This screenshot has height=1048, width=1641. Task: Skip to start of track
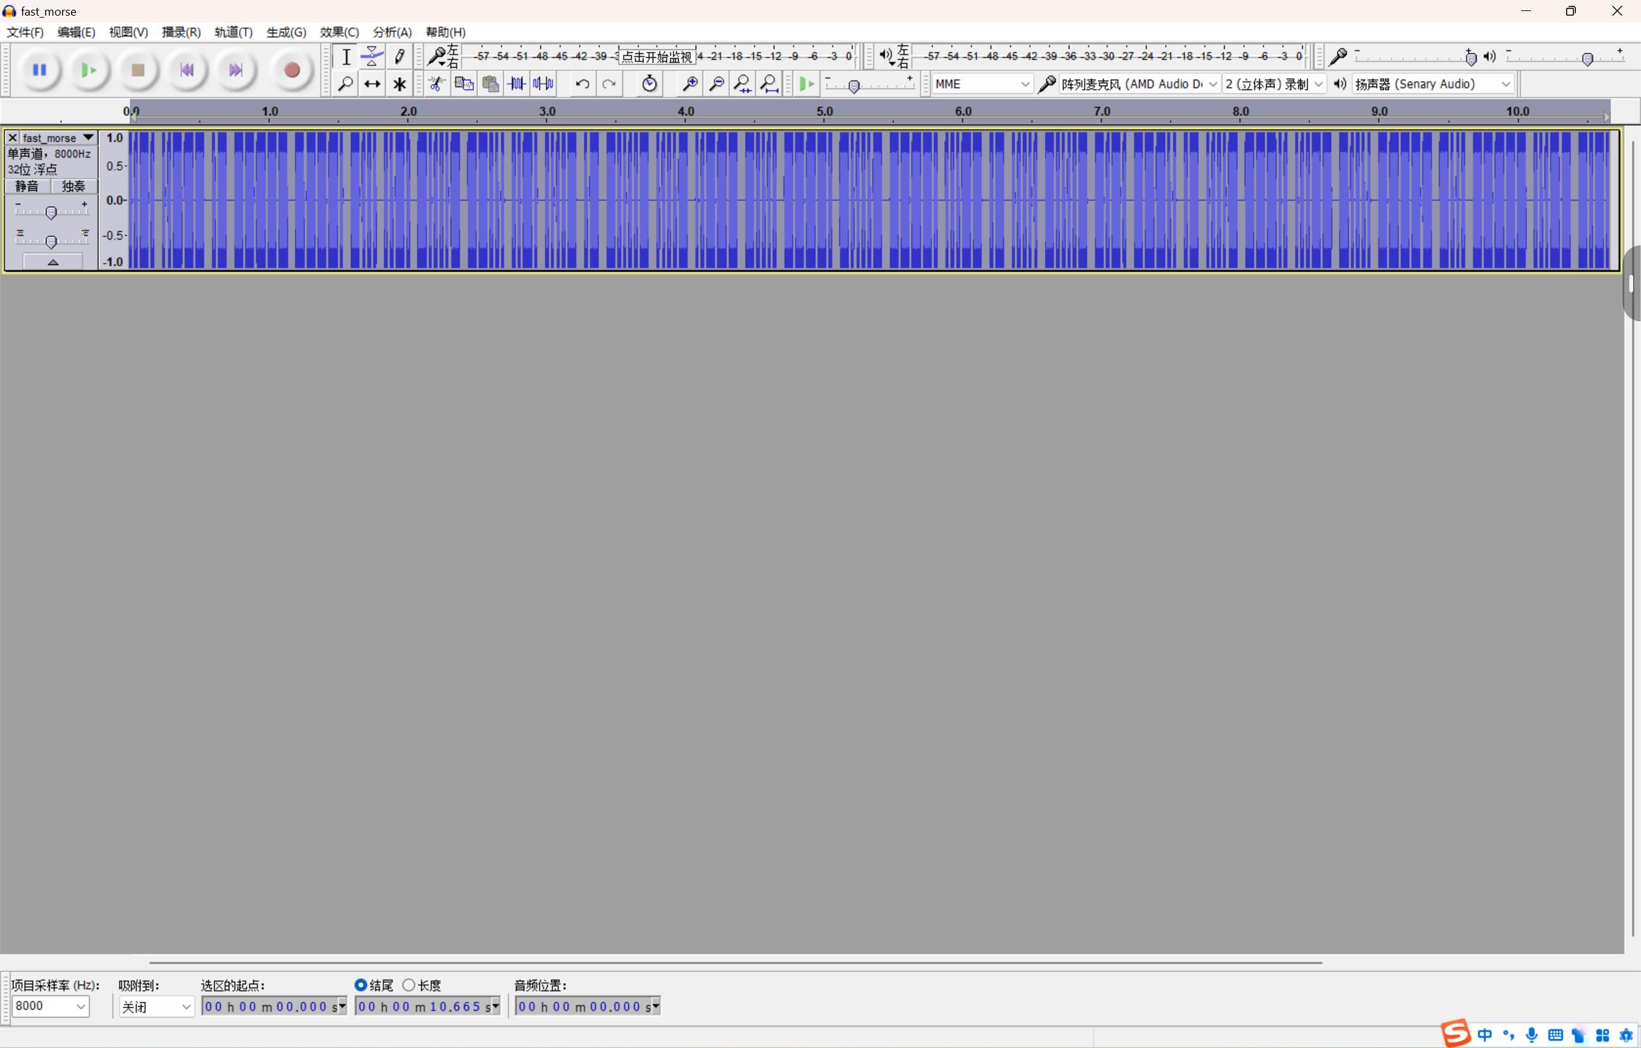187,70
